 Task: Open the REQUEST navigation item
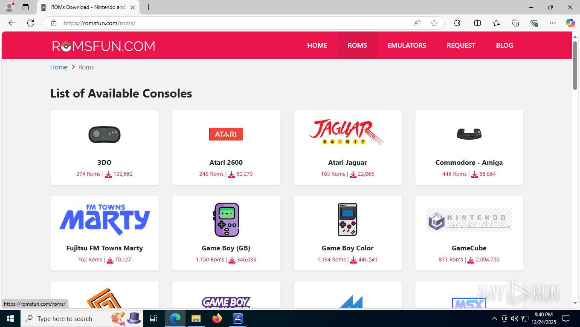(461, 45)
